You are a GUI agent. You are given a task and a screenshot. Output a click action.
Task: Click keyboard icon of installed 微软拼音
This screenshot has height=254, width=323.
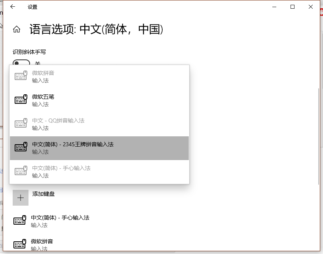point(20,244)
